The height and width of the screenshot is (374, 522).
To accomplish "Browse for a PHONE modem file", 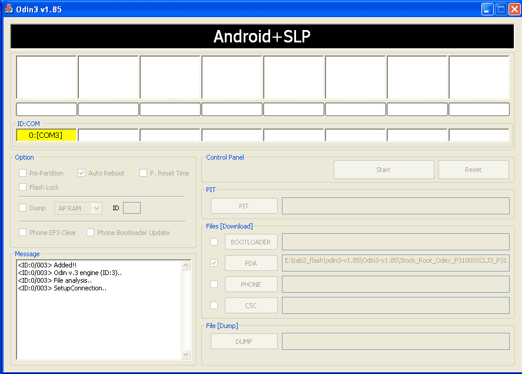I will coord(251,284).
